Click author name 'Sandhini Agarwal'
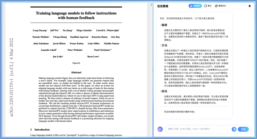This screenshot has height=139, width=257. pos(79,37)
